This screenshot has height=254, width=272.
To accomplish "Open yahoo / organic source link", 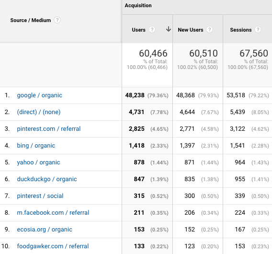I will click(x=38, y=162).
